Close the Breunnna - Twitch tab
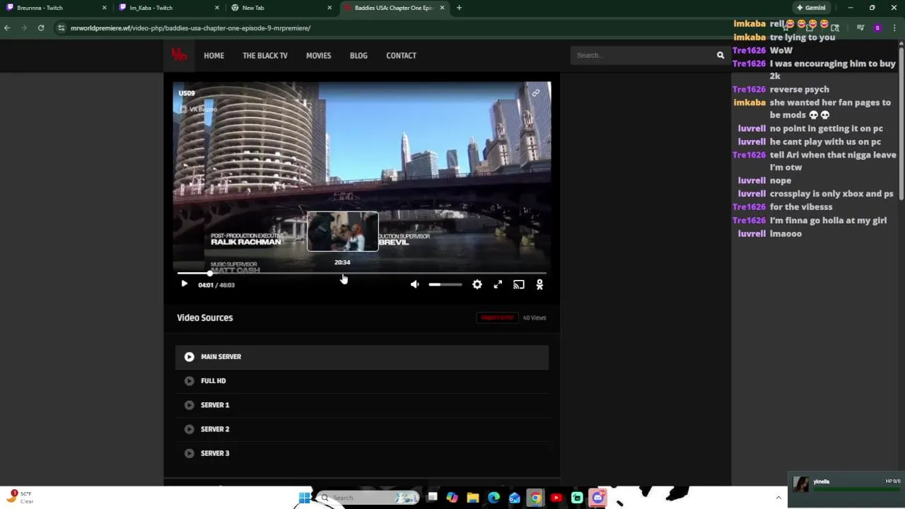This screenshot has width=905, height=509. (x=104, y=8)
